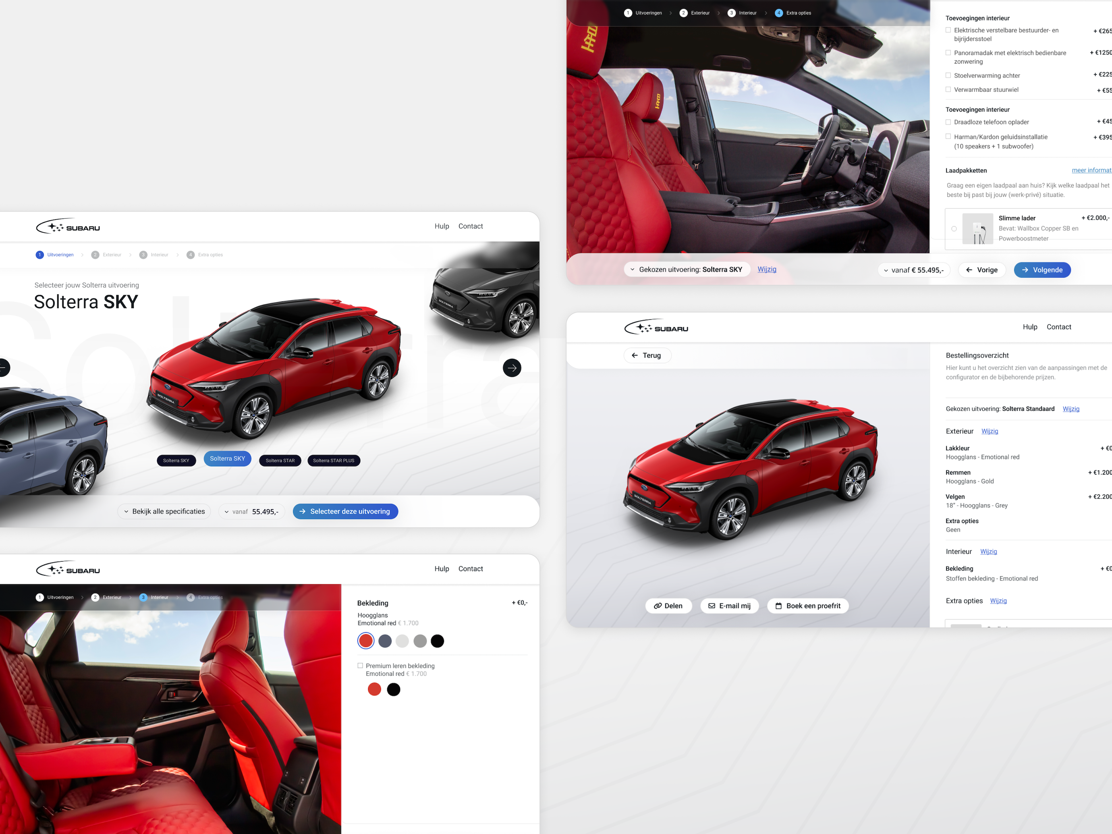Select the Solterra STAR PLUS chip

[334, 460]
